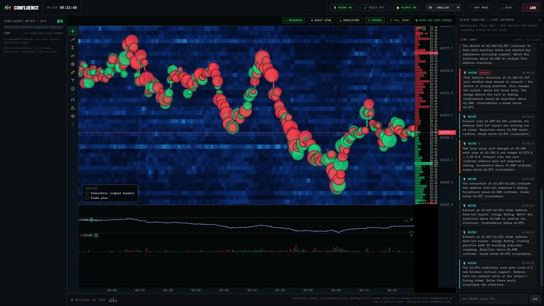Viewport: 544px width, 306px height.
Task: Click the 'New long setup just emerged' message
Action: pos(498,156)
